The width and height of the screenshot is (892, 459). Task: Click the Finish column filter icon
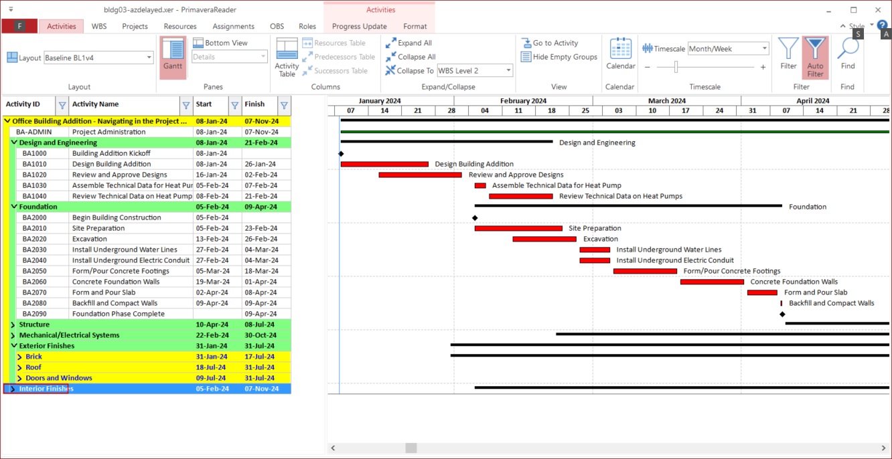point(284,105)
